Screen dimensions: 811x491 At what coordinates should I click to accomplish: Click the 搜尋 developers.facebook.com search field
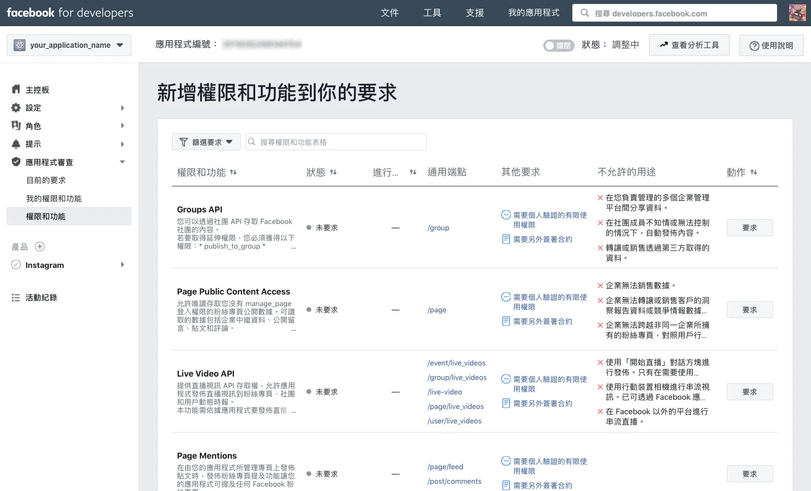[675, 13]
